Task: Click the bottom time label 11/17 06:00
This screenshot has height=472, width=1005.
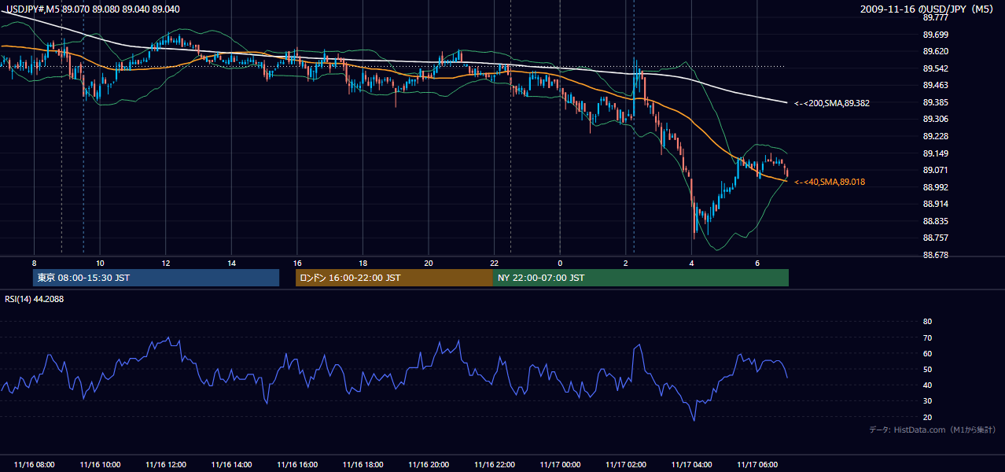Action: [757, 465]
